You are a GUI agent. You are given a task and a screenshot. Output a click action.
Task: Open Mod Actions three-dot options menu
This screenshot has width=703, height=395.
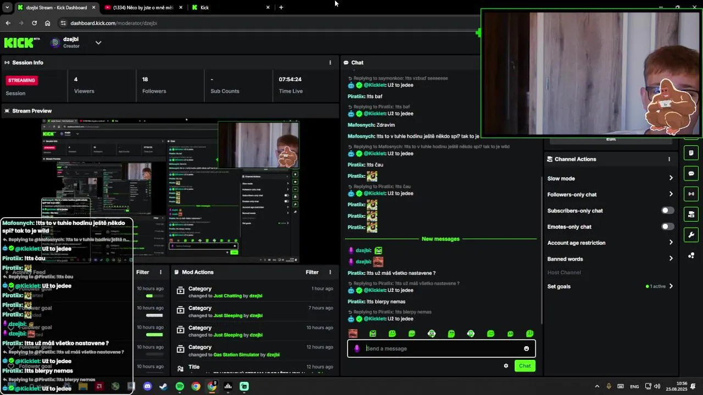point(330,272)
